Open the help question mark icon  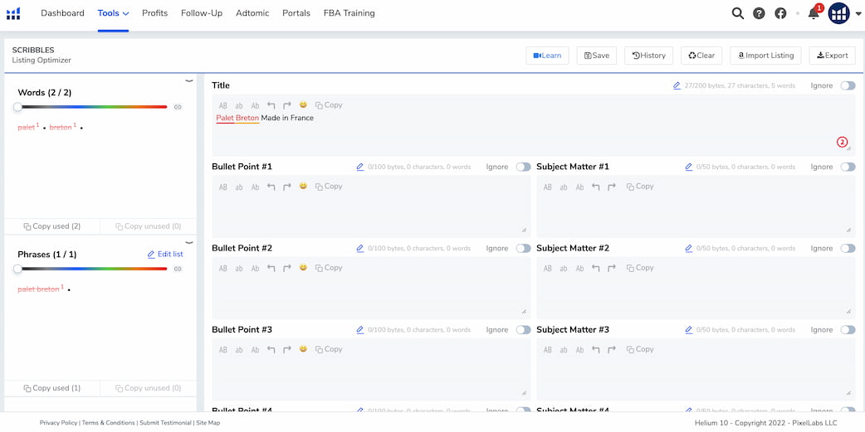[759, 13]
